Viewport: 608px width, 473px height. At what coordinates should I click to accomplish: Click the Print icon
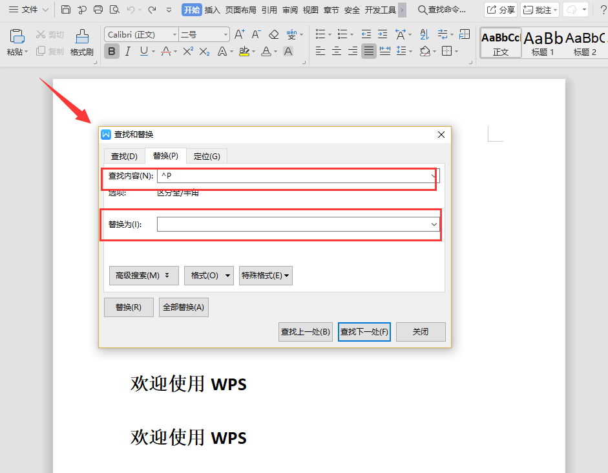coord(98,9)
